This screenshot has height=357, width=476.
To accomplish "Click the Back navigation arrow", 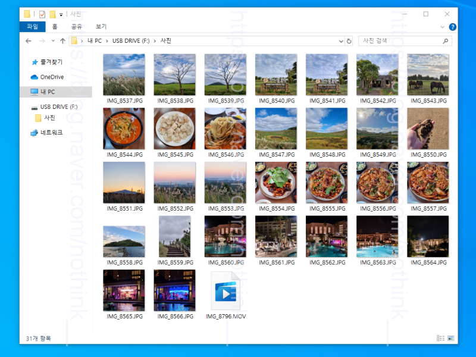I will pyautogui.click(x=29, y=41).
